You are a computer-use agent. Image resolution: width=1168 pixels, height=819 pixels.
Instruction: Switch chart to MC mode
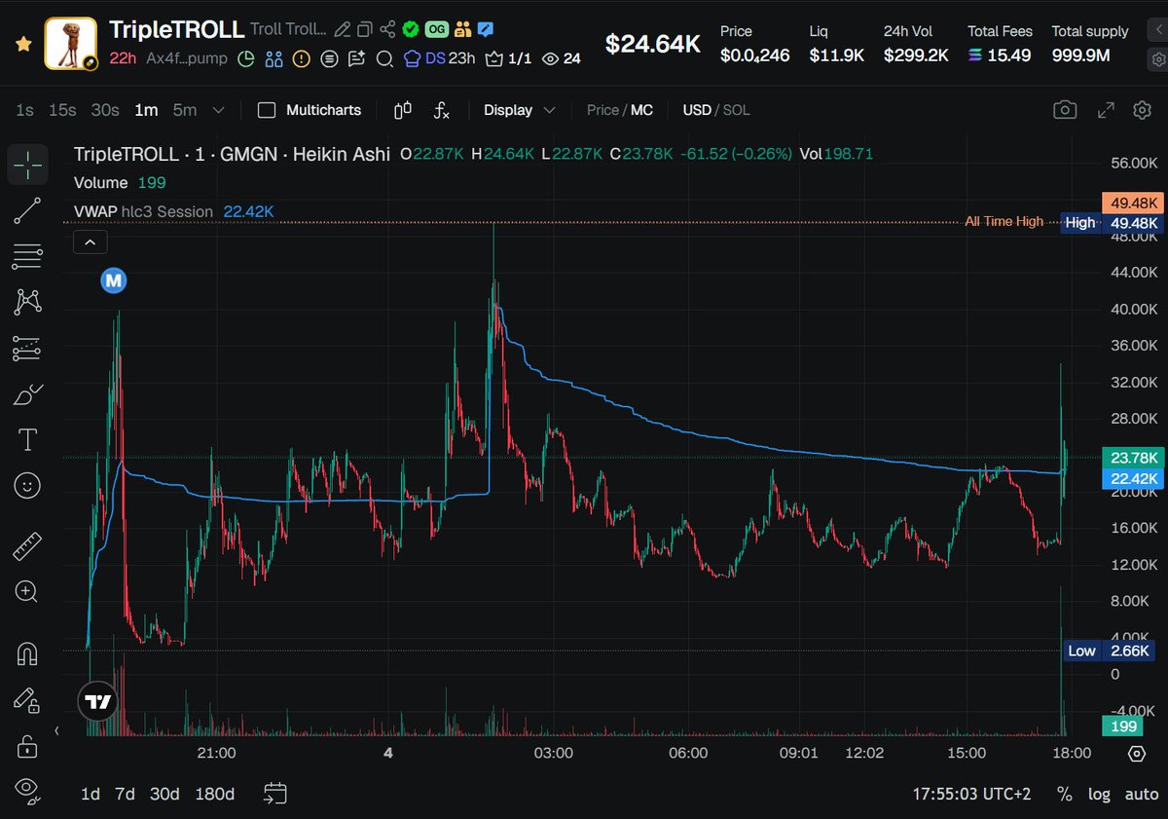[642, 110]
